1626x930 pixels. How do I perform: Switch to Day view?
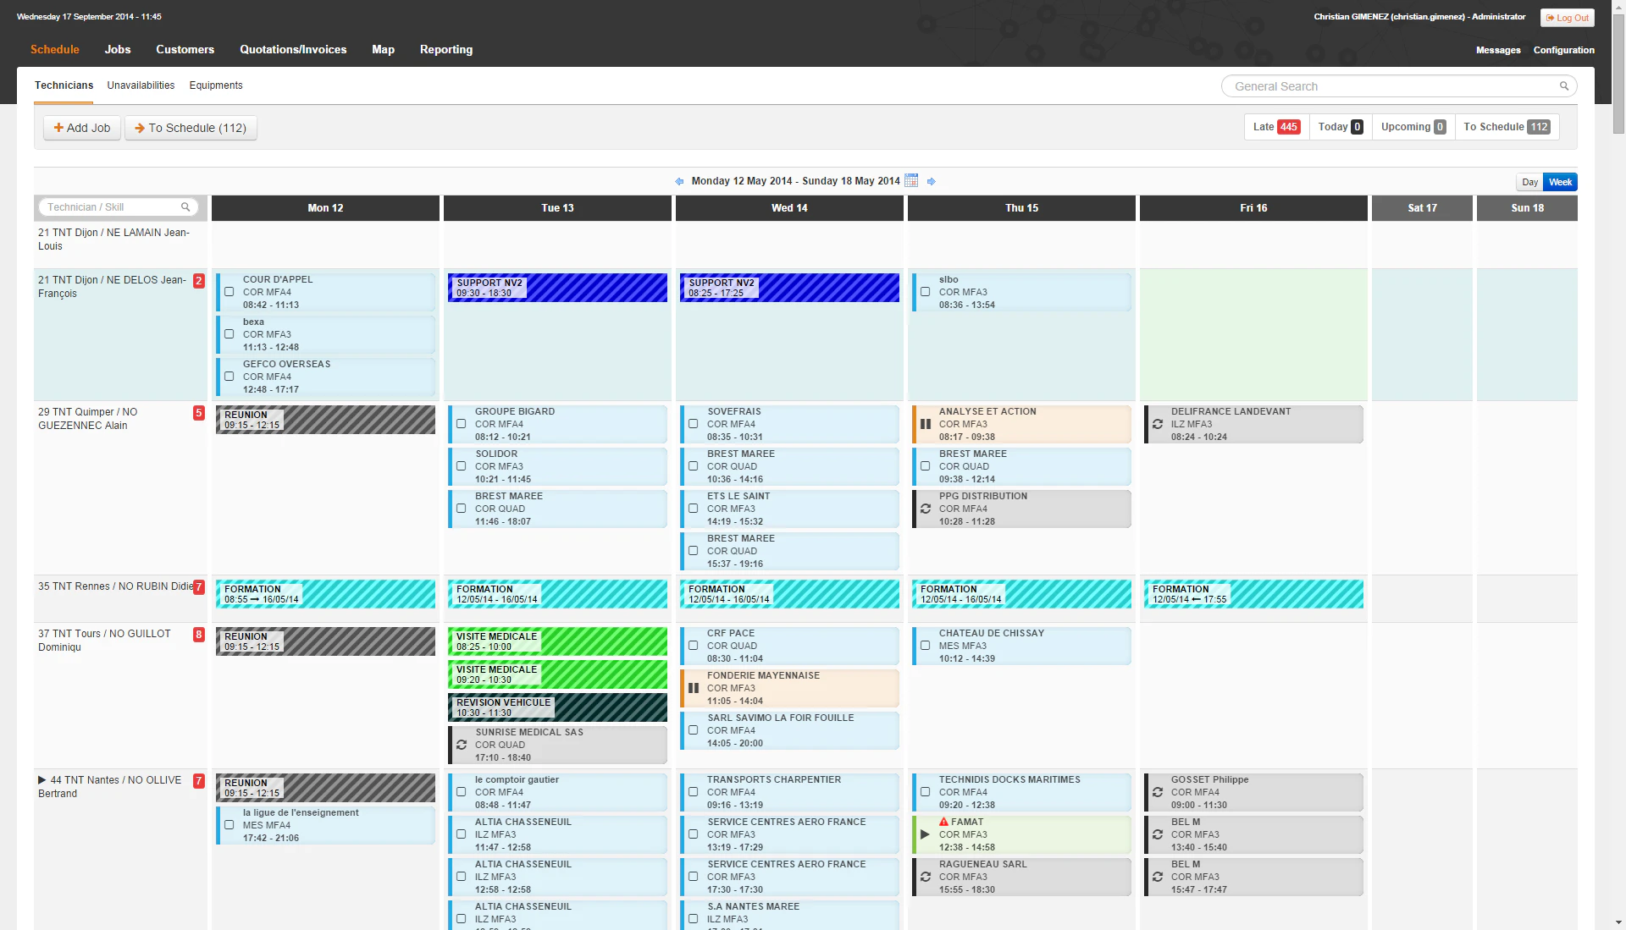tap(1529, 182)
